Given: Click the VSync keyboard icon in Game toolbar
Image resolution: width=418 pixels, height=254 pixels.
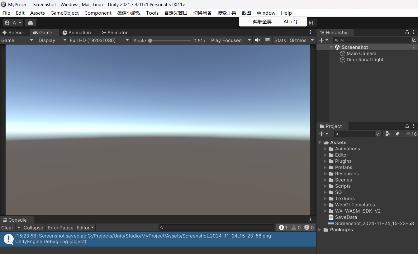Looking at the screenshot, I should [267, 40].
